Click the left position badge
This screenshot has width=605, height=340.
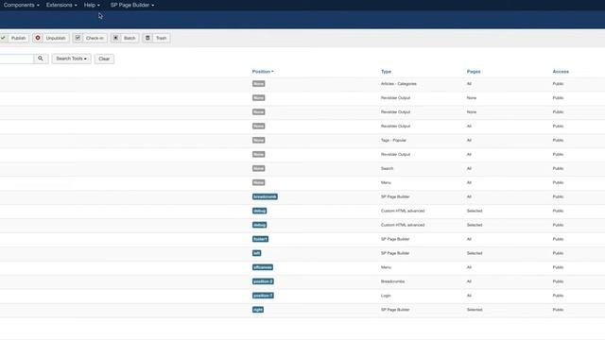[256, 253]
